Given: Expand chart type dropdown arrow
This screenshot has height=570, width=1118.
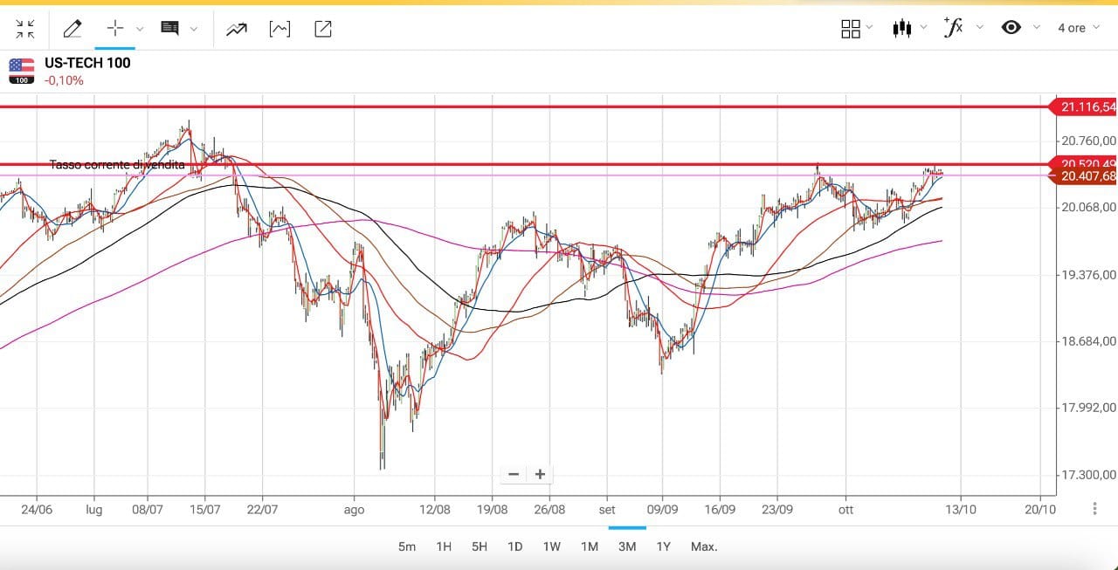Looking at the screenshot, I should point(924,27).
